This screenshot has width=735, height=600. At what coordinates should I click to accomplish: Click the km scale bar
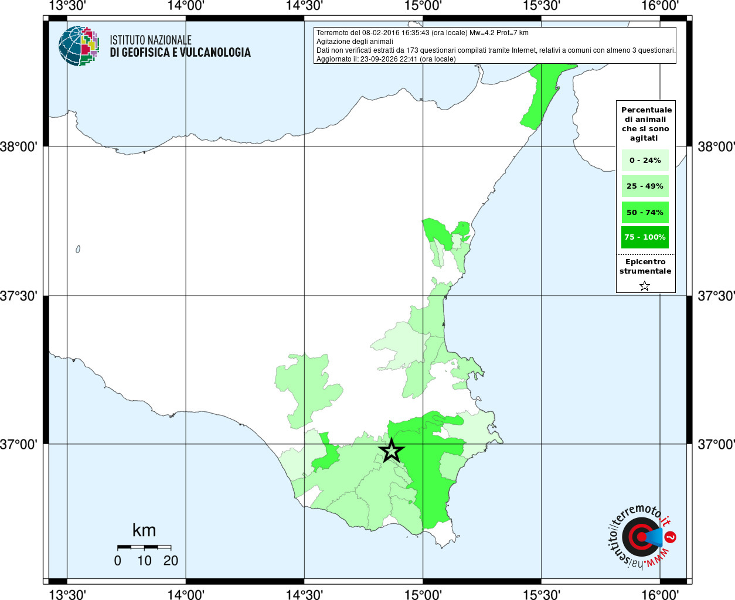[x=144, y=547]
